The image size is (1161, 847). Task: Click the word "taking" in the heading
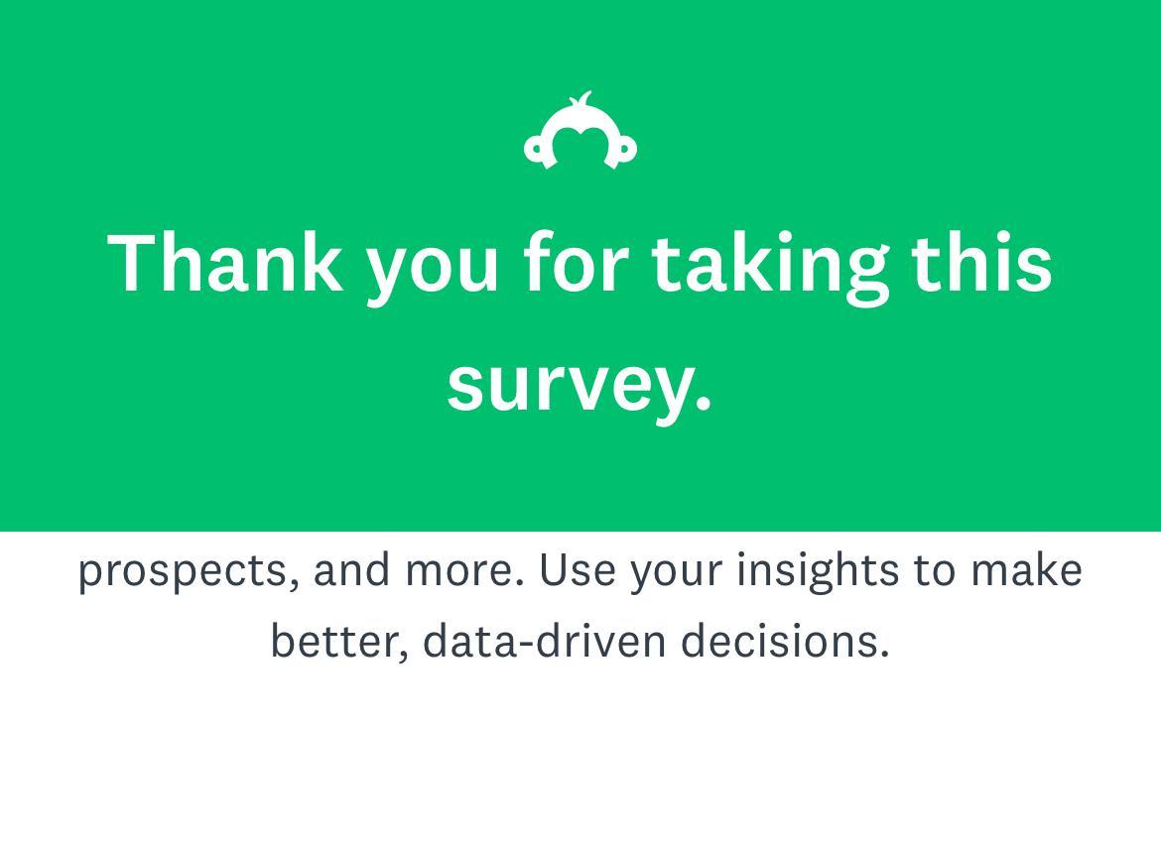click(x=769, y=262)
